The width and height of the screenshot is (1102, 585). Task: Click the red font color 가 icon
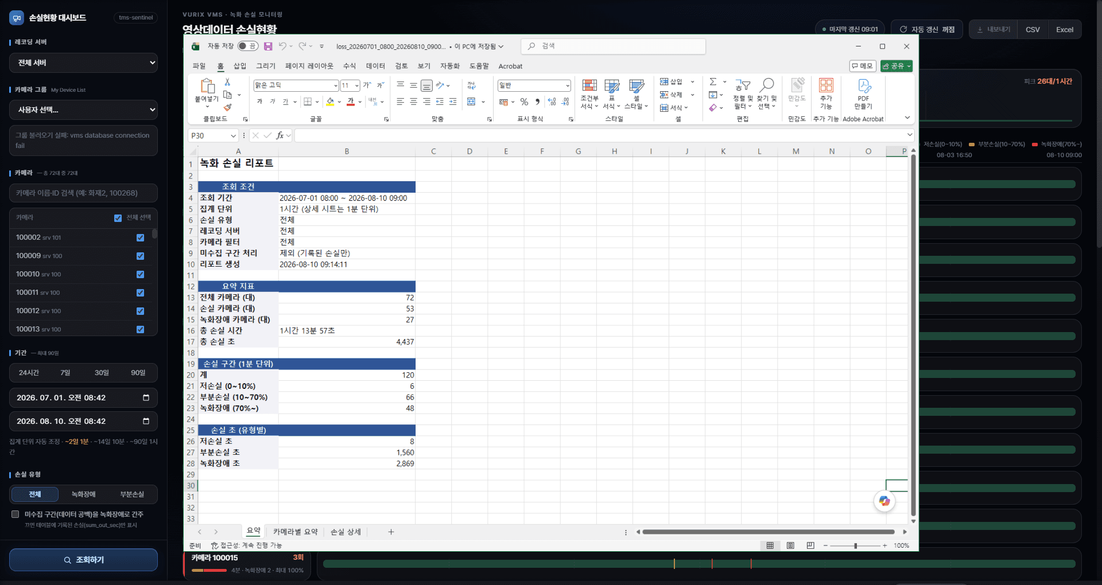pos(351,102)
